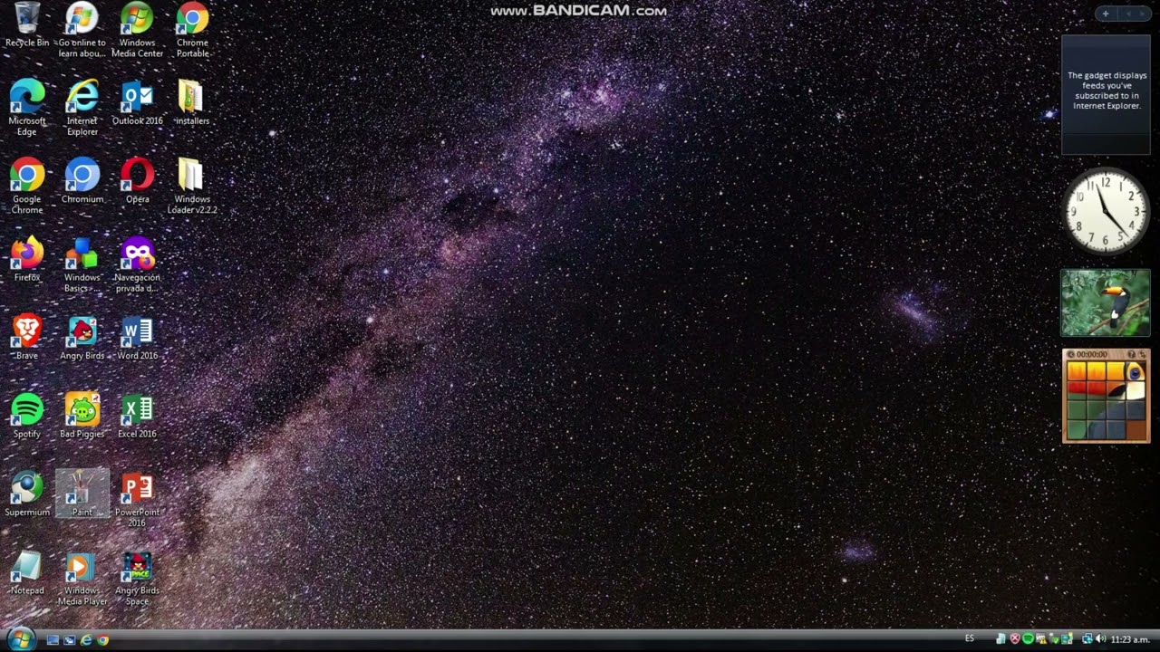Viewport: 1160px width, 652px height.
Task: Select the Angry Birds desktop icon
Action: pos(82,338)
